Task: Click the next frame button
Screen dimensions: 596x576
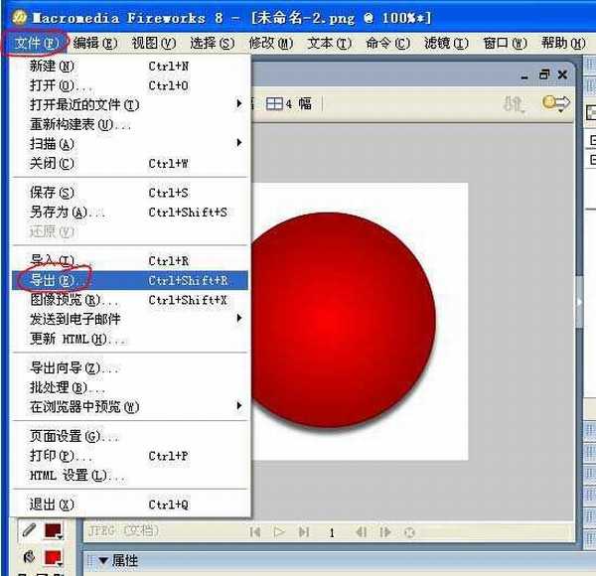Action: [384, 532]
